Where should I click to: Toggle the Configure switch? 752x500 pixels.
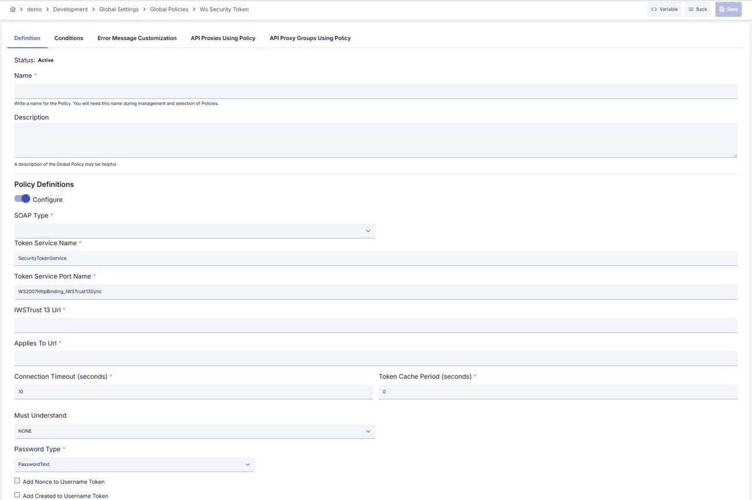(x=22, y=199)
